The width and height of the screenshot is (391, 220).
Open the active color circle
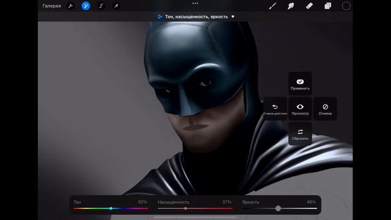point(346,5)
